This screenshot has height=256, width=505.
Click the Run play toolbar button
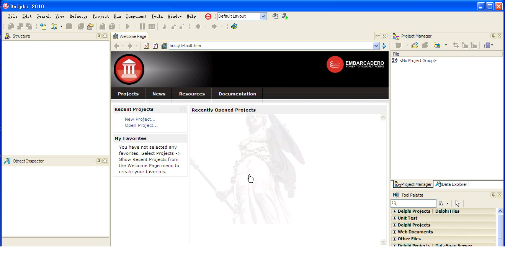click(128, 26)
